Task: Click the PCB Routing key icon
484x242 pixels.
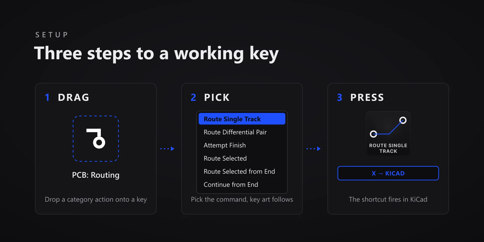Action: click(x=96, y=139)
